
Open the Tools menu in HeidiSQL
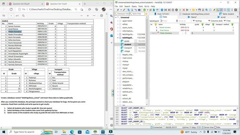[141, 6]
